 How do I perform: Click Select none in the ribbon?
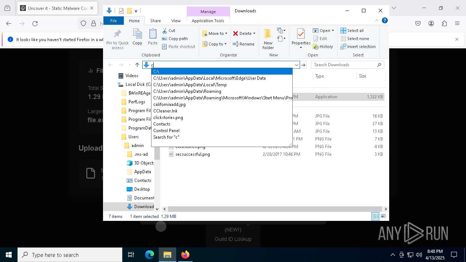click(355, 39)
